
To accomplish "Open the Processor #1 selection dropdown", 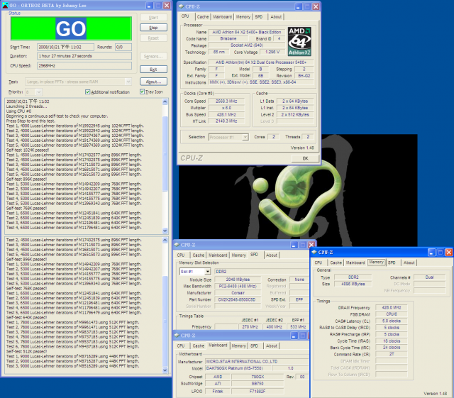I will (x=245, y=137).
